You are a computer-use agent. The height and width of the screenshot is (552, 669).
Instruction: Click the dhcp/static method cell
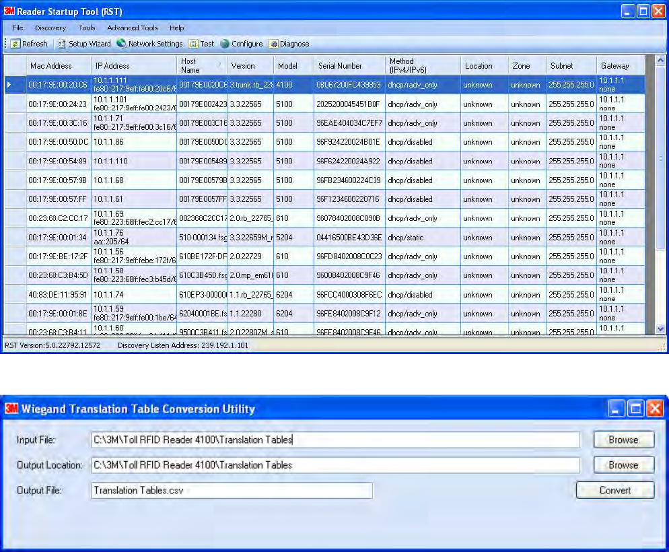423,238
